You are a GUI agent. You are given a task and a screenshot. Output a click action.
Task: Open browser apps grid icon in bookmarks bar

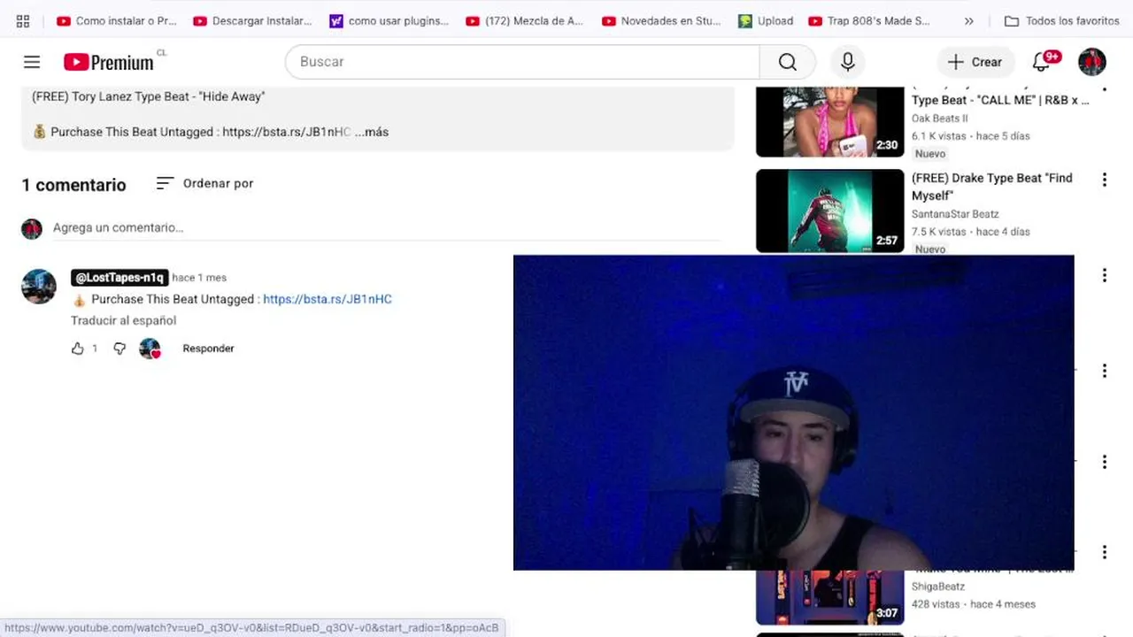click(23, 20)
